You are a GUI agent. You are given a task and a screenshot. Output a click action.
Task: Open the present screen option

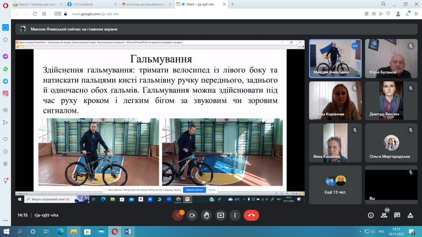click(221, 215)
